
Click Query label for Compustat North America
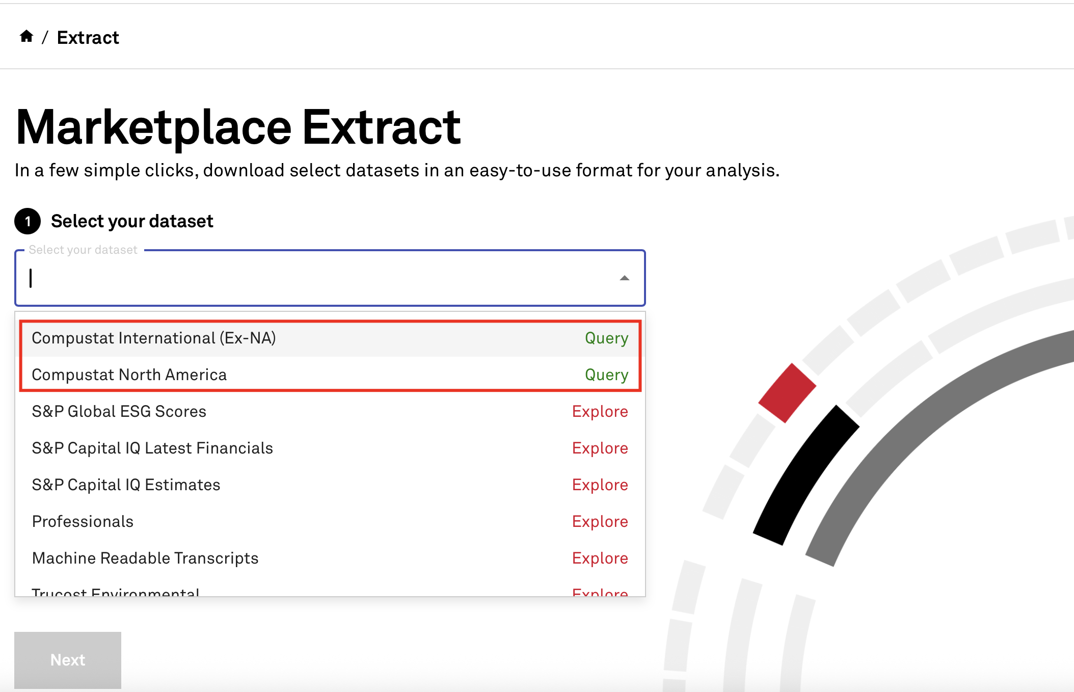[x=606, y=375]
